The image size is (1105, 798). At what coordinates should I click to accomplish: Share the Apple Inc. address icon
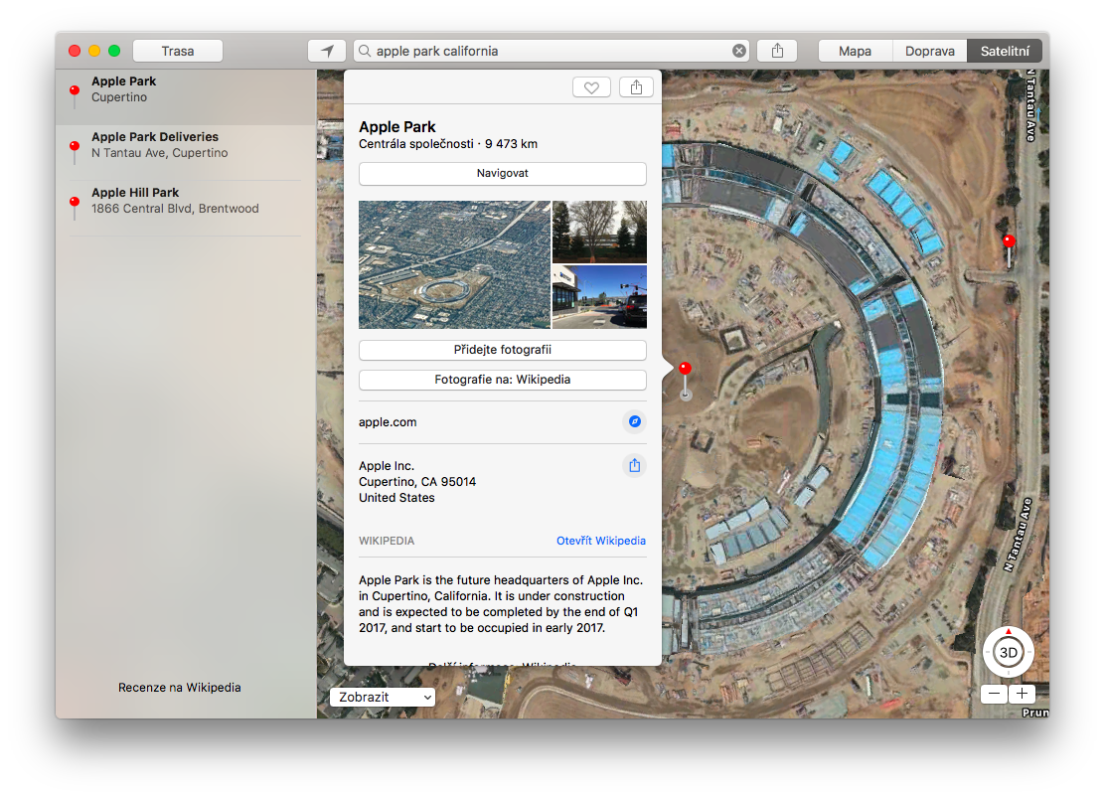coord(635,465)
